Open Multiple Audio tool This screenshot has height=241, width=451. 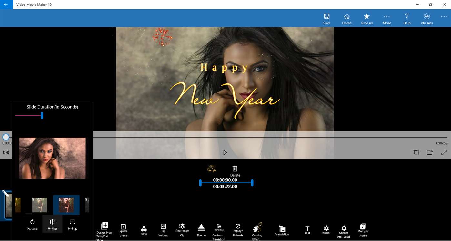(363, 230)
